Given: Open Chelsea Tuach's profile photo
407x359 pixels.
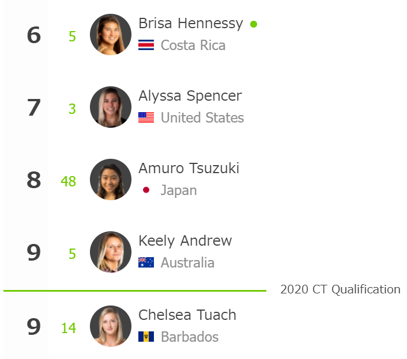Looking at the screenshot, I should [111, 326].
